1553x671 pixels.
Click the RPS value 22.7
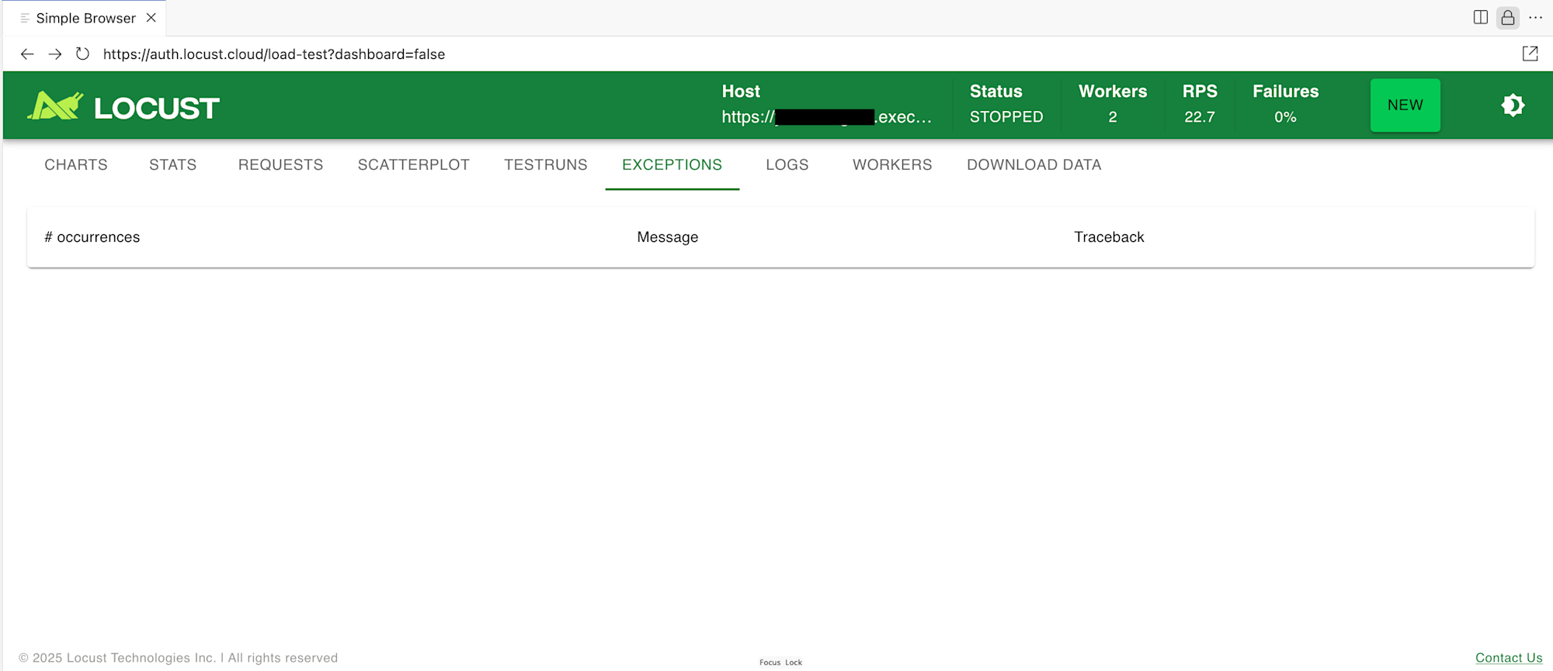pos(1200,117)
